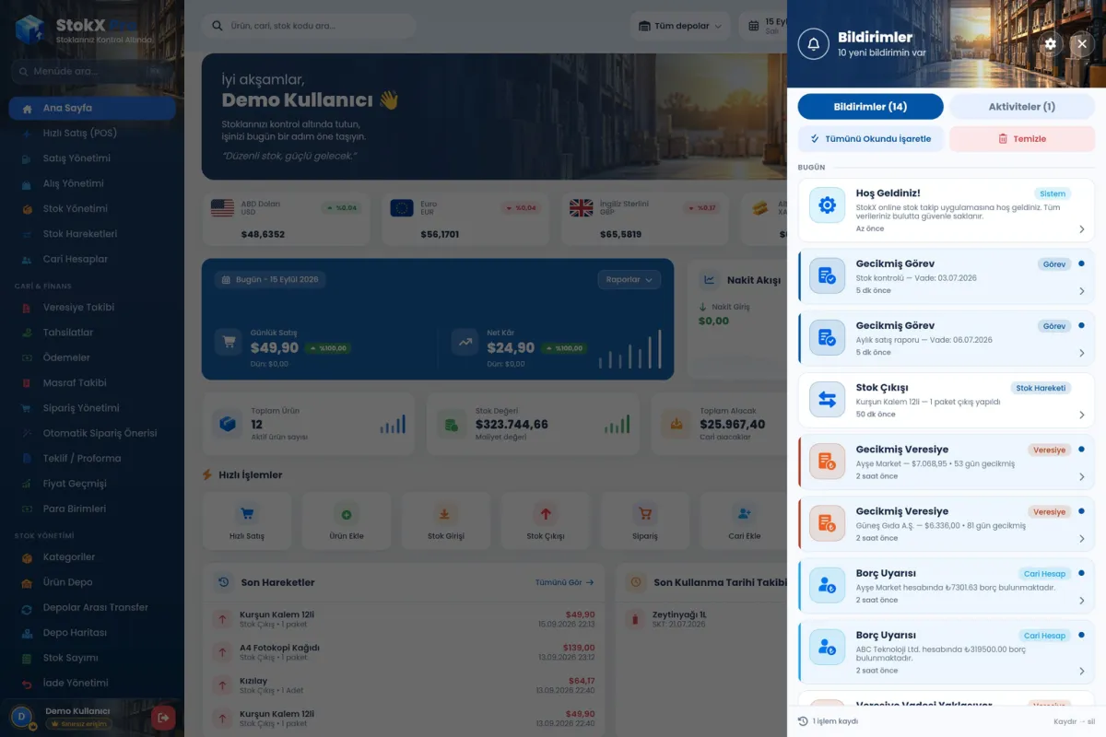
Task: Expand Stok kontrolü Gecikmiş Görev chevron
Action: [x=1081, y=291]
